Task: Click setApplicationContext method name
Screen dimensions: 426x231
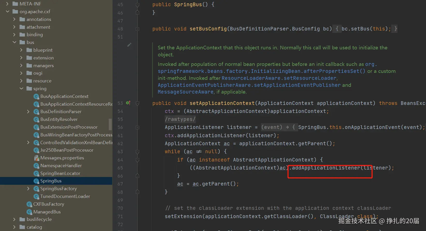Action: coord(222,103)
